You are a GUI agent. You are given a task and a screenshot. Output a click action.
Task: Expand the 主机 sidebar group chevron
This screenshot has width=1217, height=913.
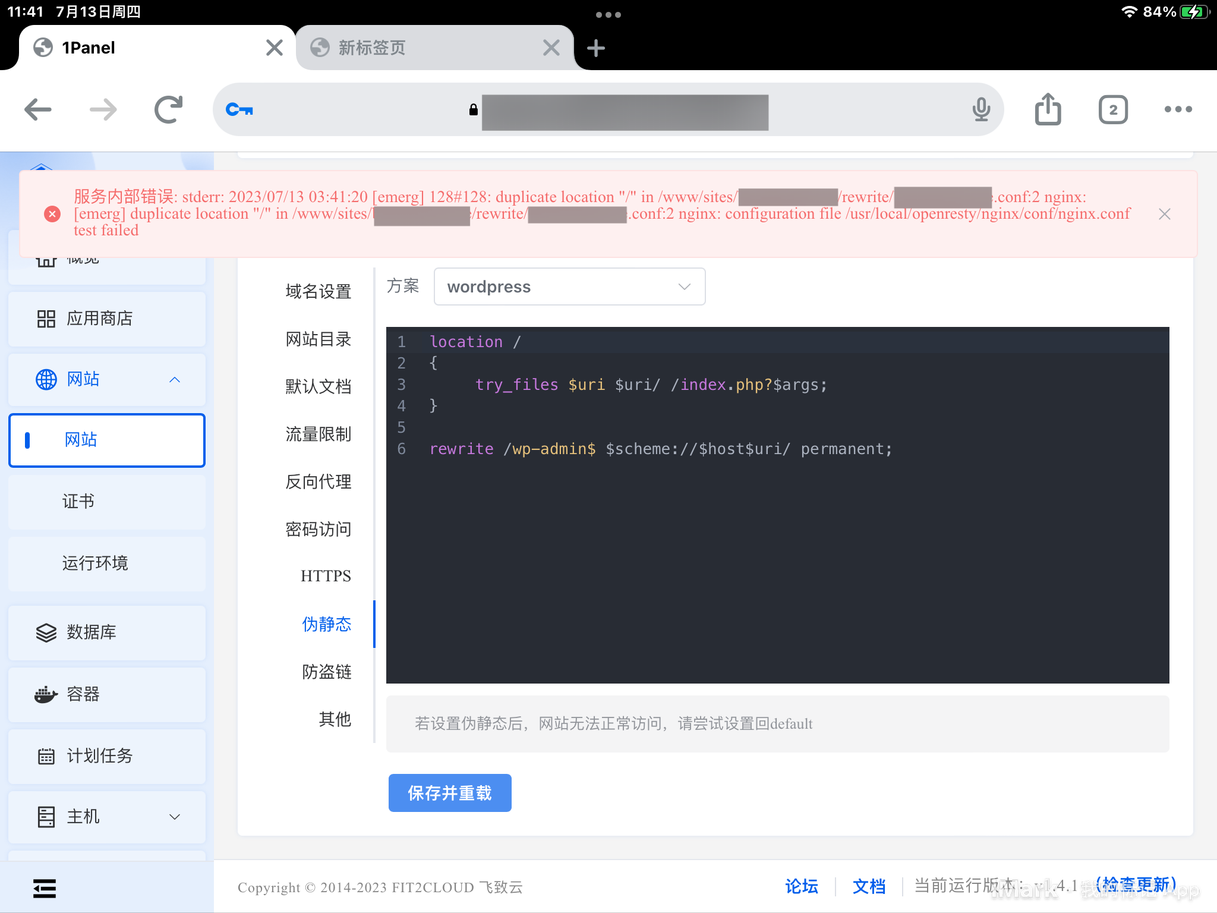click(174, 817)
